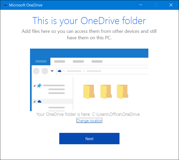
Task: Open the Change location link
Action: 89,120
